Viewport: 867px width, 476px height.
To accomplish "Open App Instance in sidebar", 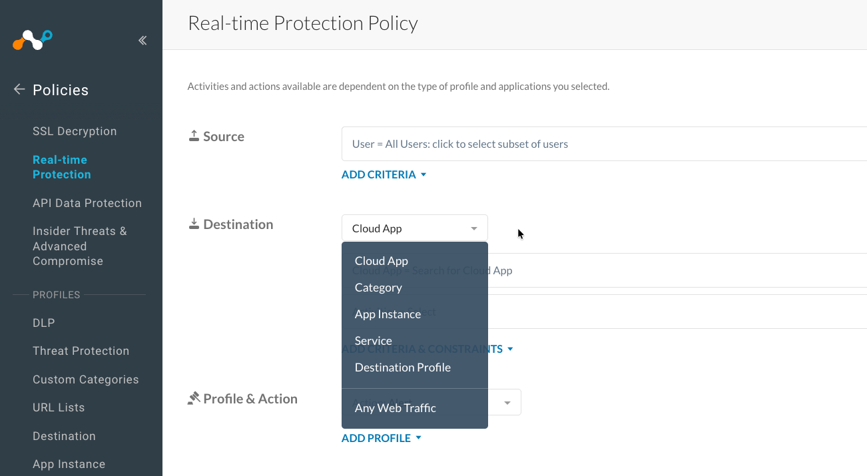I will pyautogui.click(x=69, y=464).
